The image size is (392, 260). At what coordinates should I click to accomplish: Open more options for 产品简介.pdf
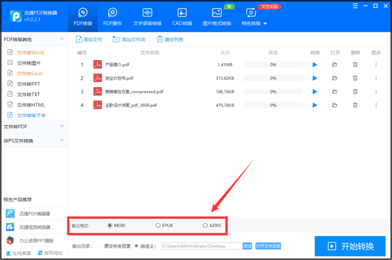(x=375, y=64)
